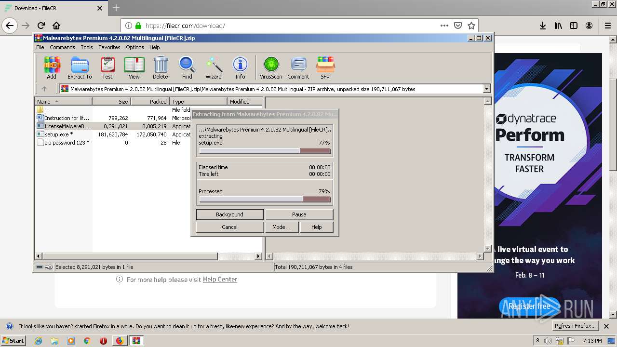617x347 pixels.
Task: Click the View file icon
Action: click(134, 67)
